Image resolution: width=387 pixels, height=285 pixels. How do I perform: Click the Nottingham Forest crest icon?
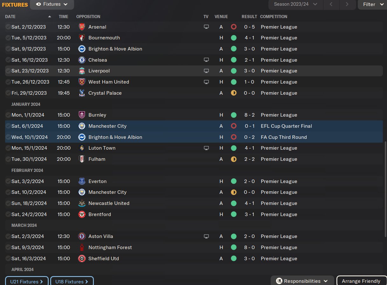coord(82,248)
